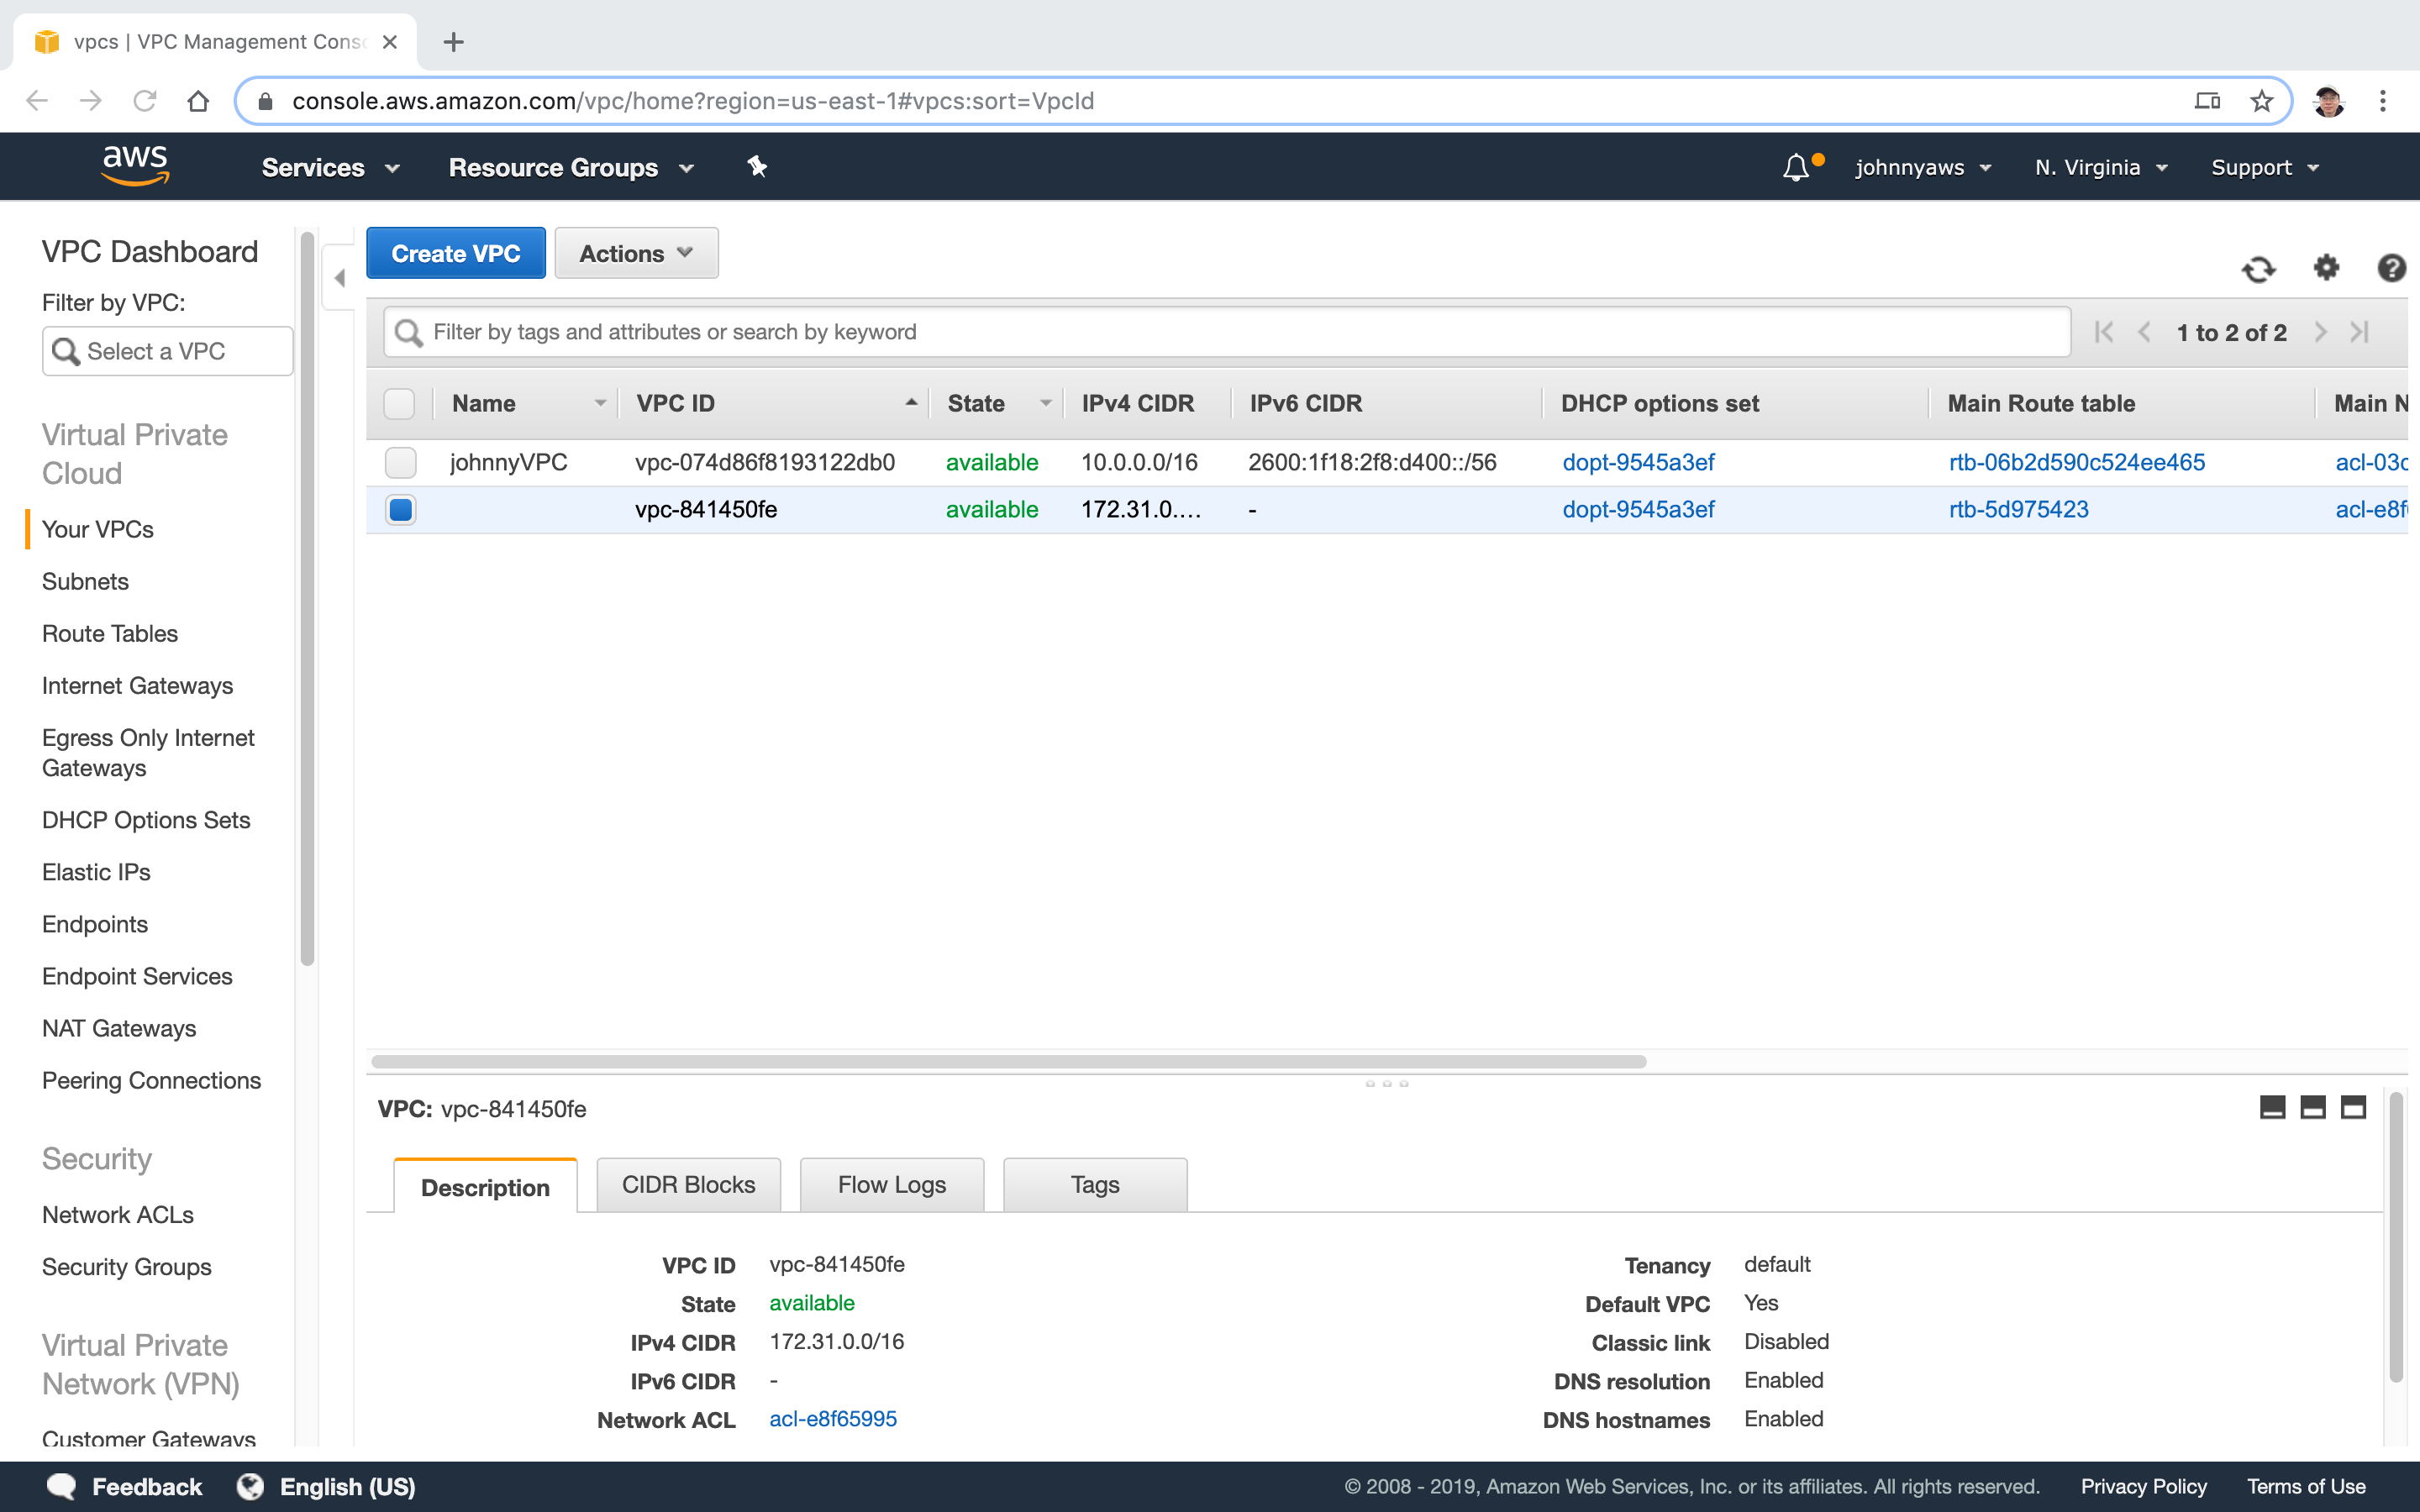Open a new browser tab
The width and height of the screenshot is (2420, 1512).
pos(454,42)
